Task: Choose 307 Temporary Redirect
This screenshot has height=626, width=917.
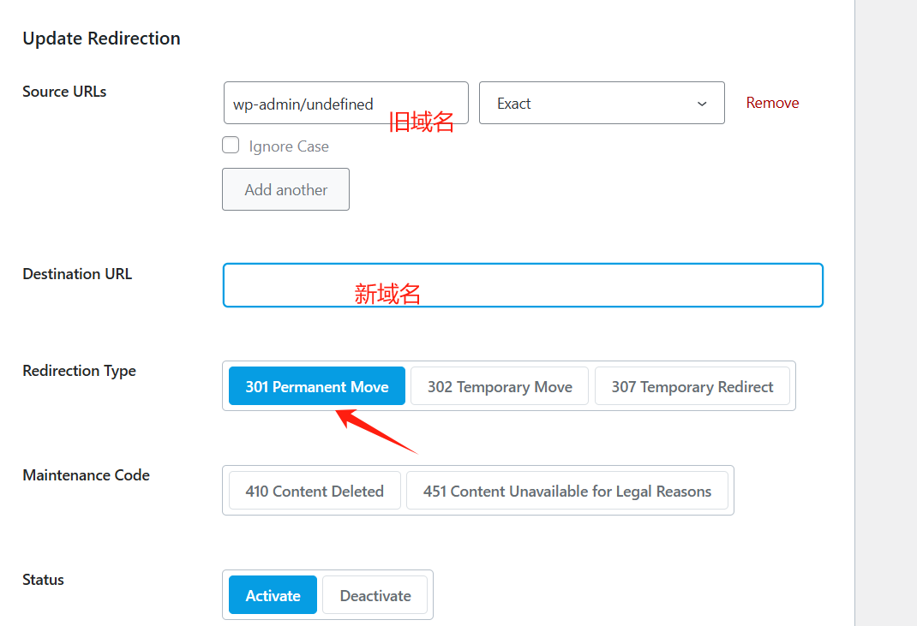Action: pos(692,385)
